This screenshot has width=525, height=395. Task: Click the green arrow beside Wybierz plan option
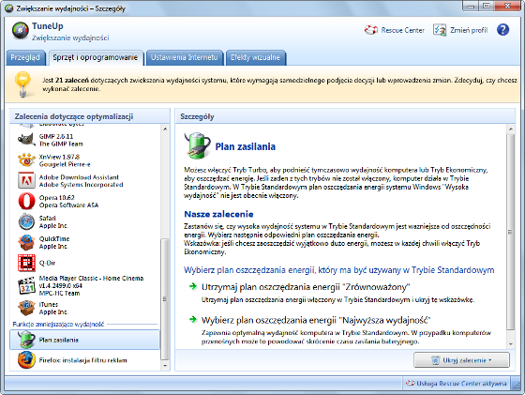pos(193,319)
